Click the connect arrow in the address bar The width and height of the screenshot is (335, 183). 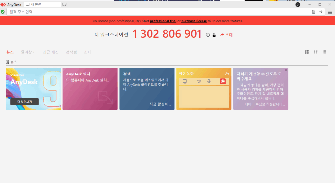(321, 12)
